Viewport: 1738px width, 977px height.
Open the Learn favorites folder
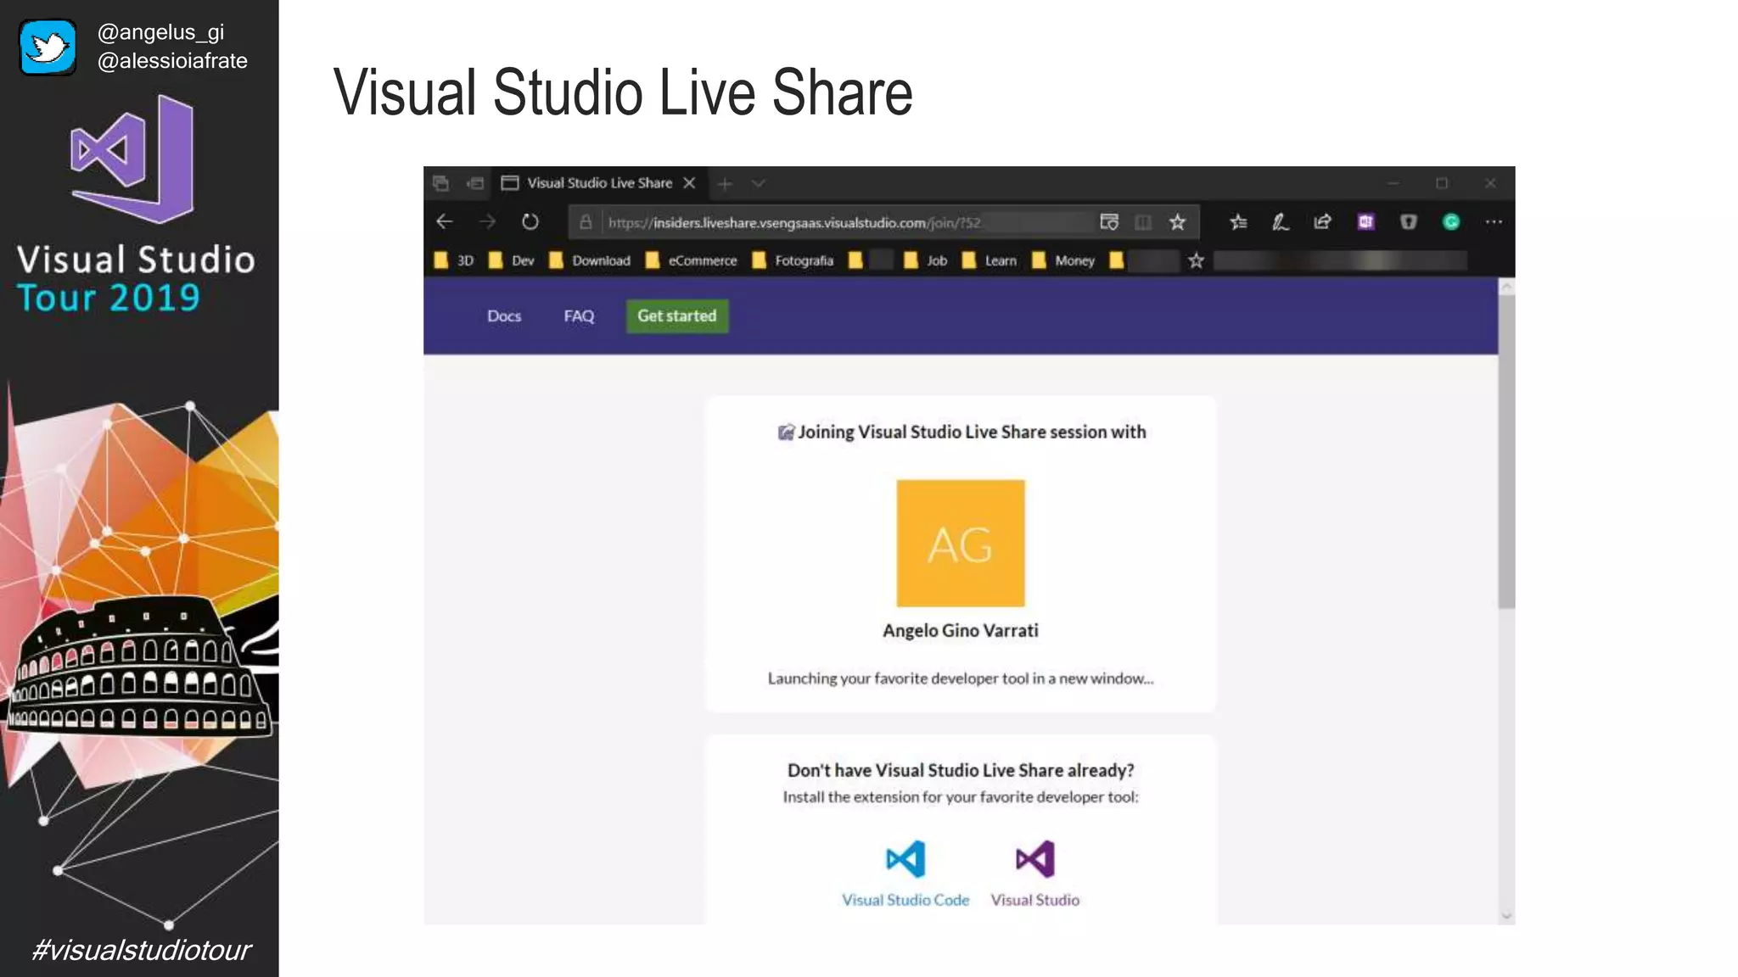(990, 260)
